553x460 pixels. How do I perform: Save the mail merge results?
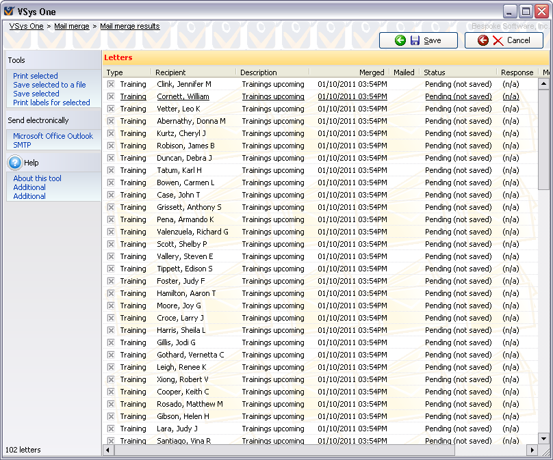[418, 40]
